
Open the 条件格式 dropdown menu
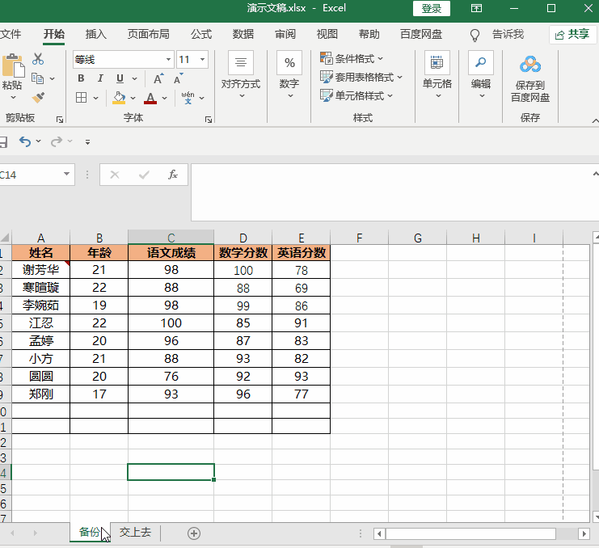coord(352,58)
